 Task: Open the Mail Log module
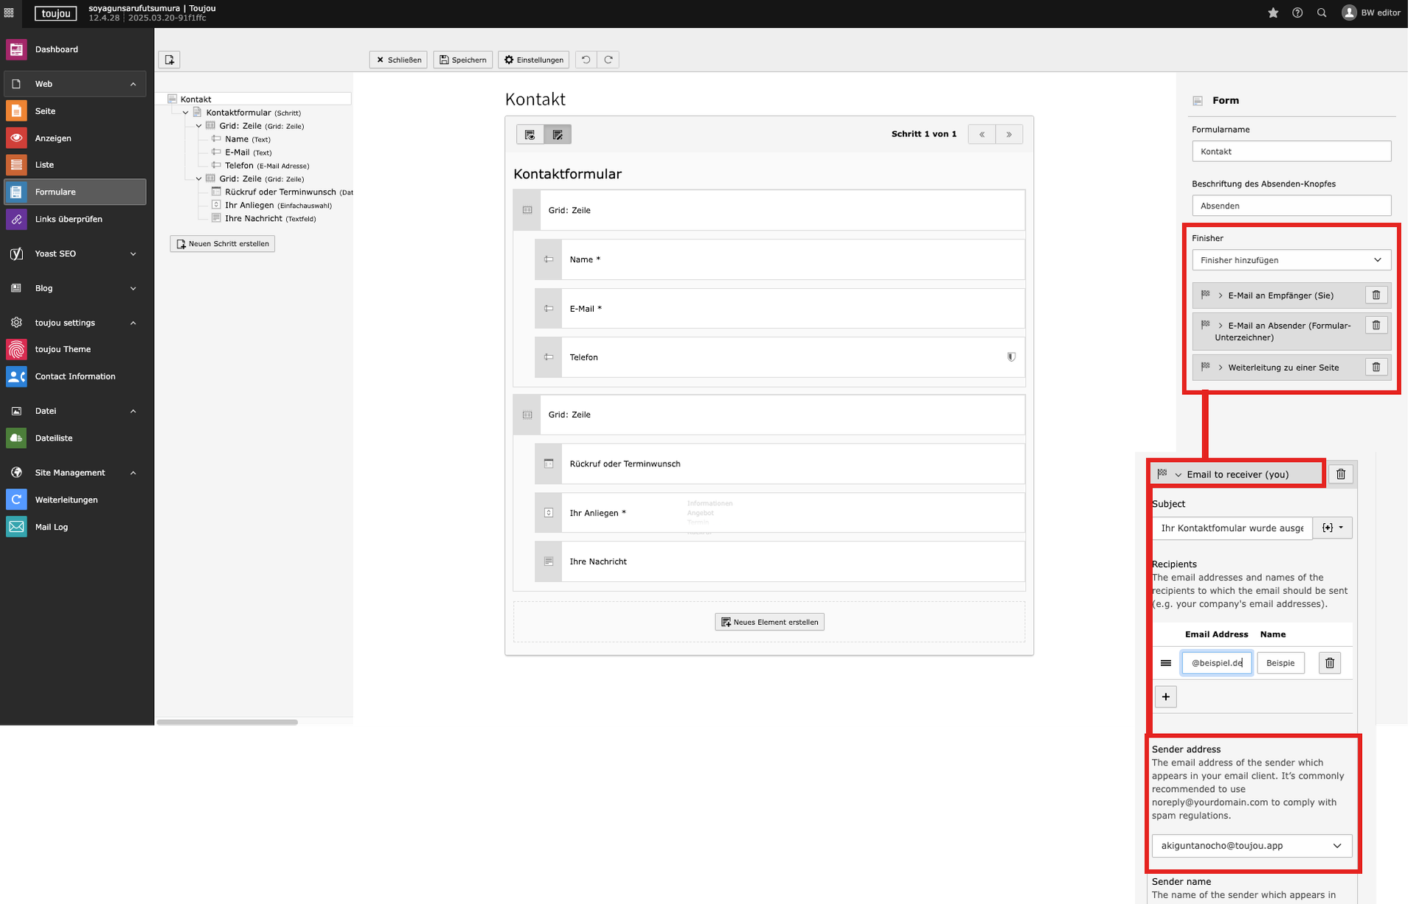pyautogui.click(x=51, y=528)
